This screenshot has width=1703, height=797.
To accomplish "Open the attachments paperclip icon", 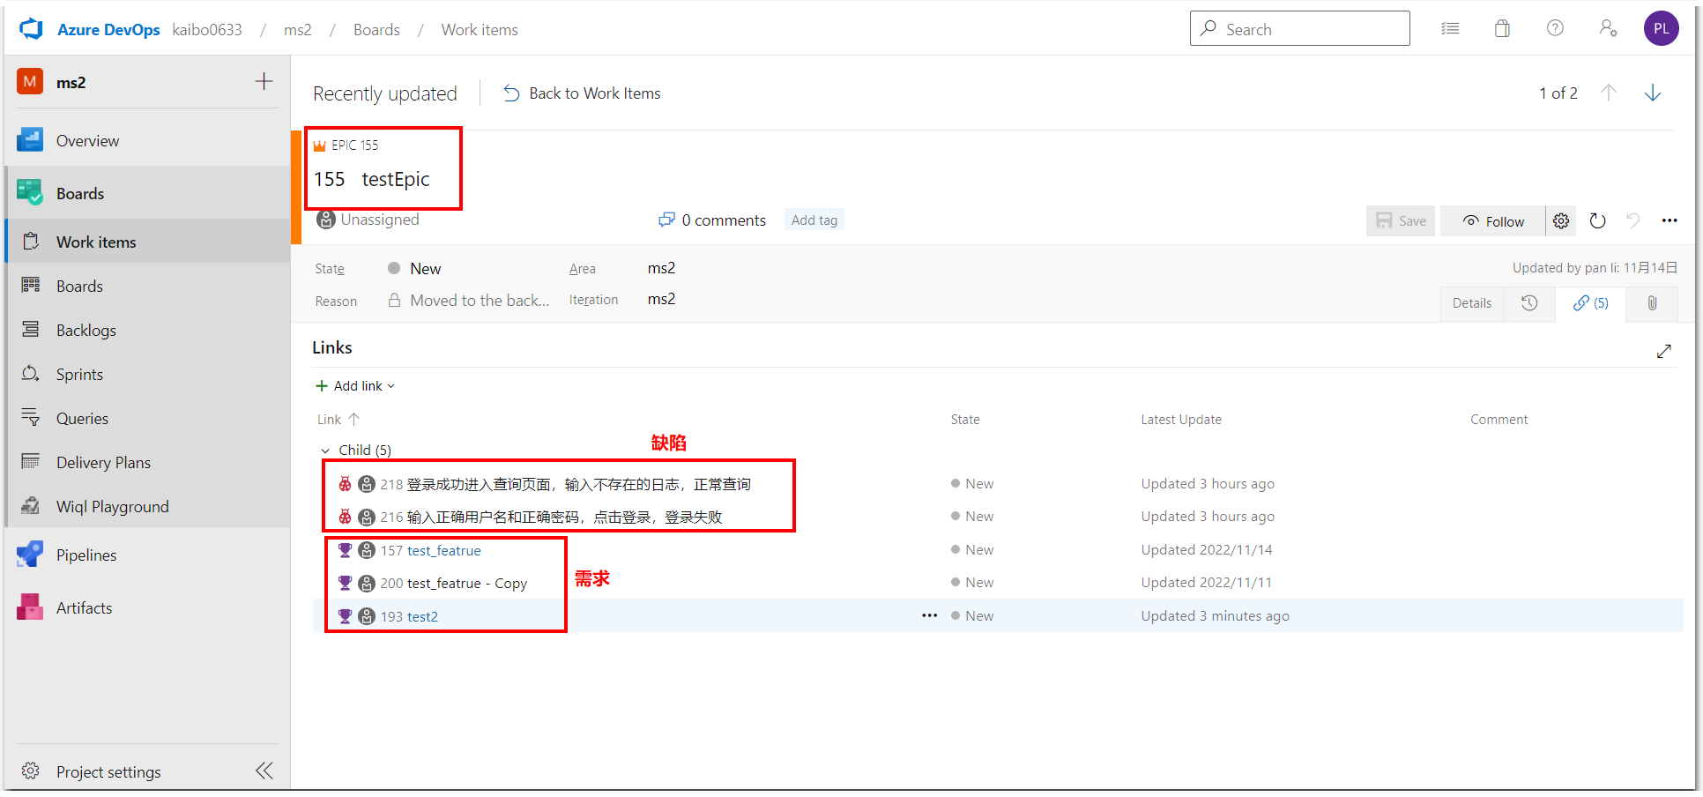I will (1652, 303).
